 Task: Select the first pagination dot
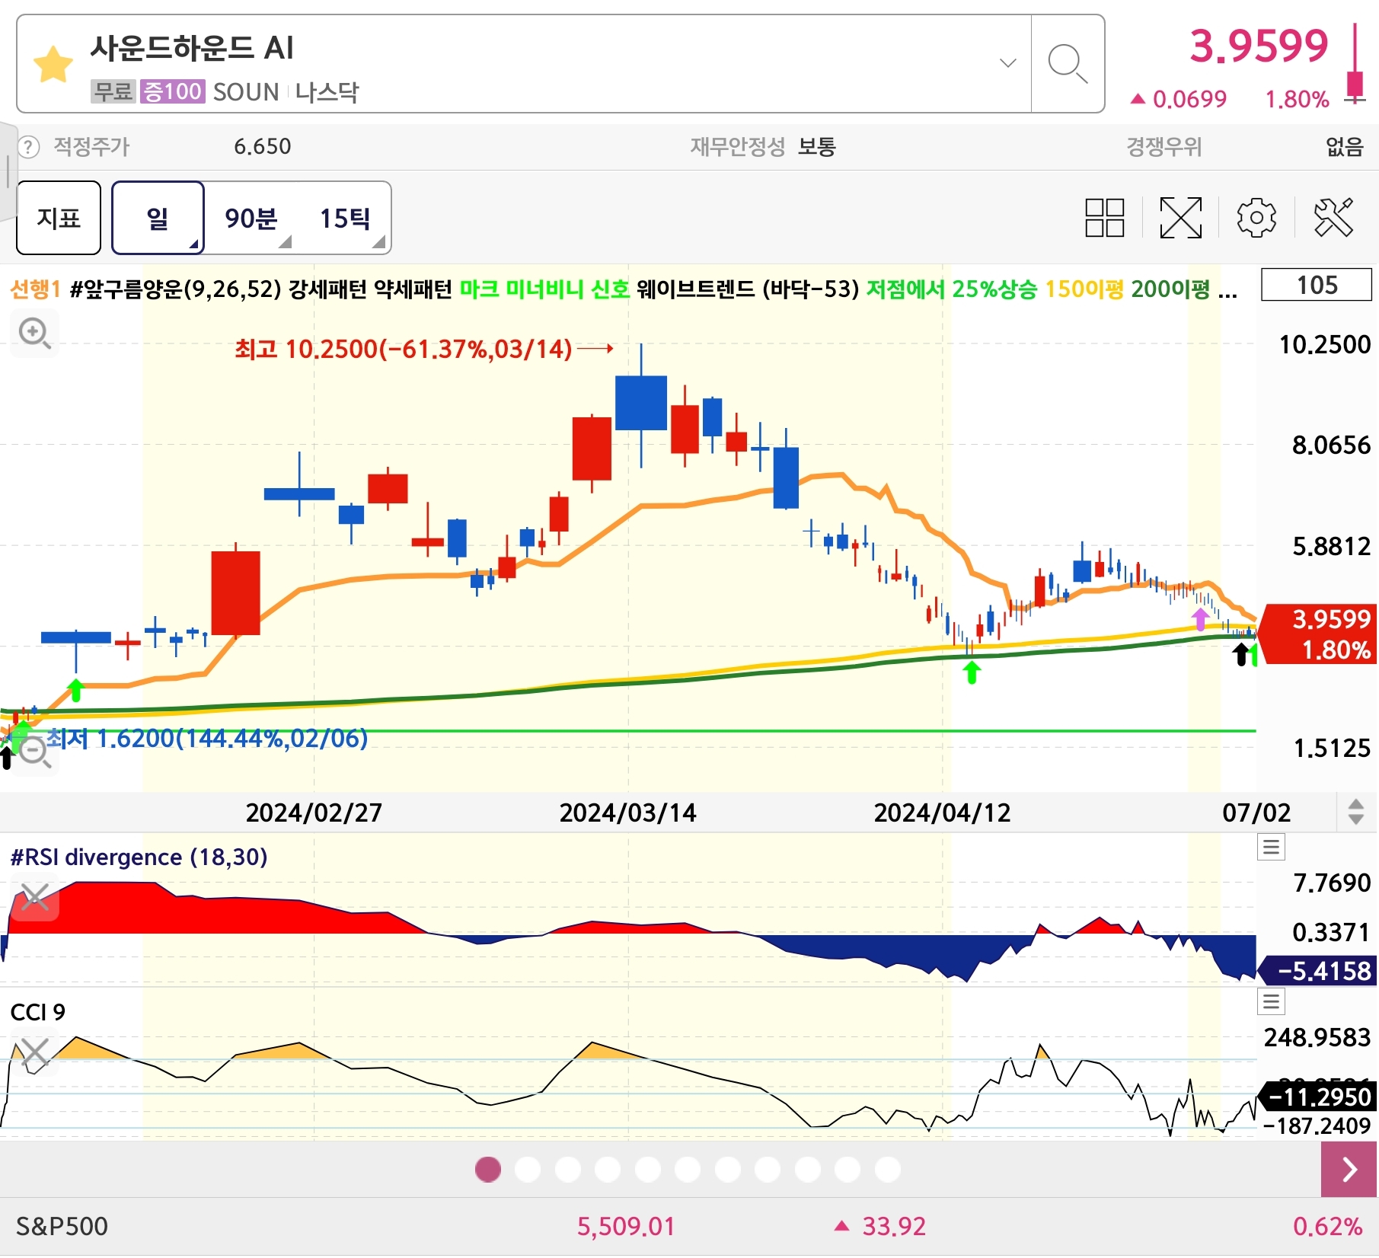coord(488,1169)
